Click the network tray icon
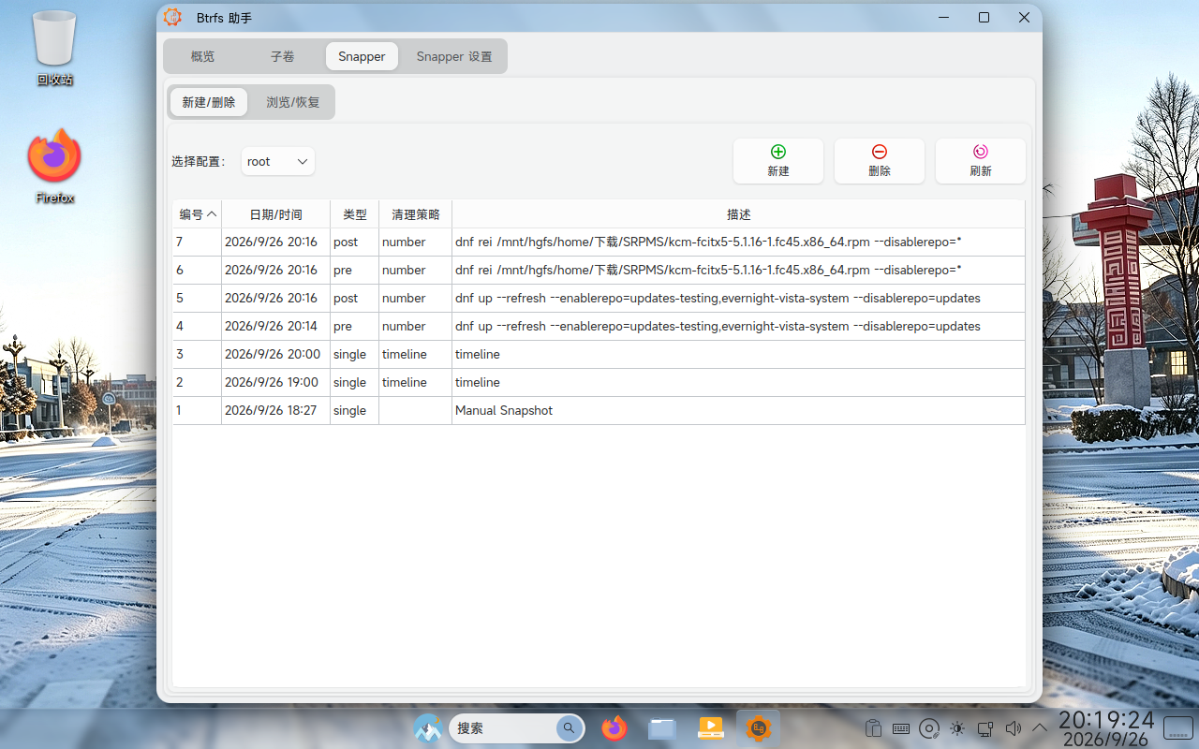 click(x=984, y=728)
